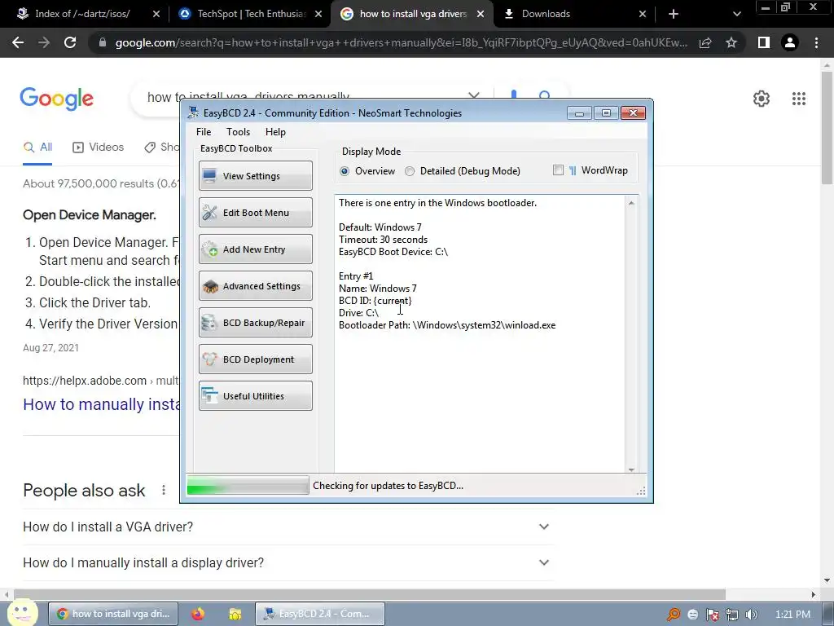Select the All search results tab
Image resolution: width=834 pixels, height=626 pixels.
tap(37, 148)
